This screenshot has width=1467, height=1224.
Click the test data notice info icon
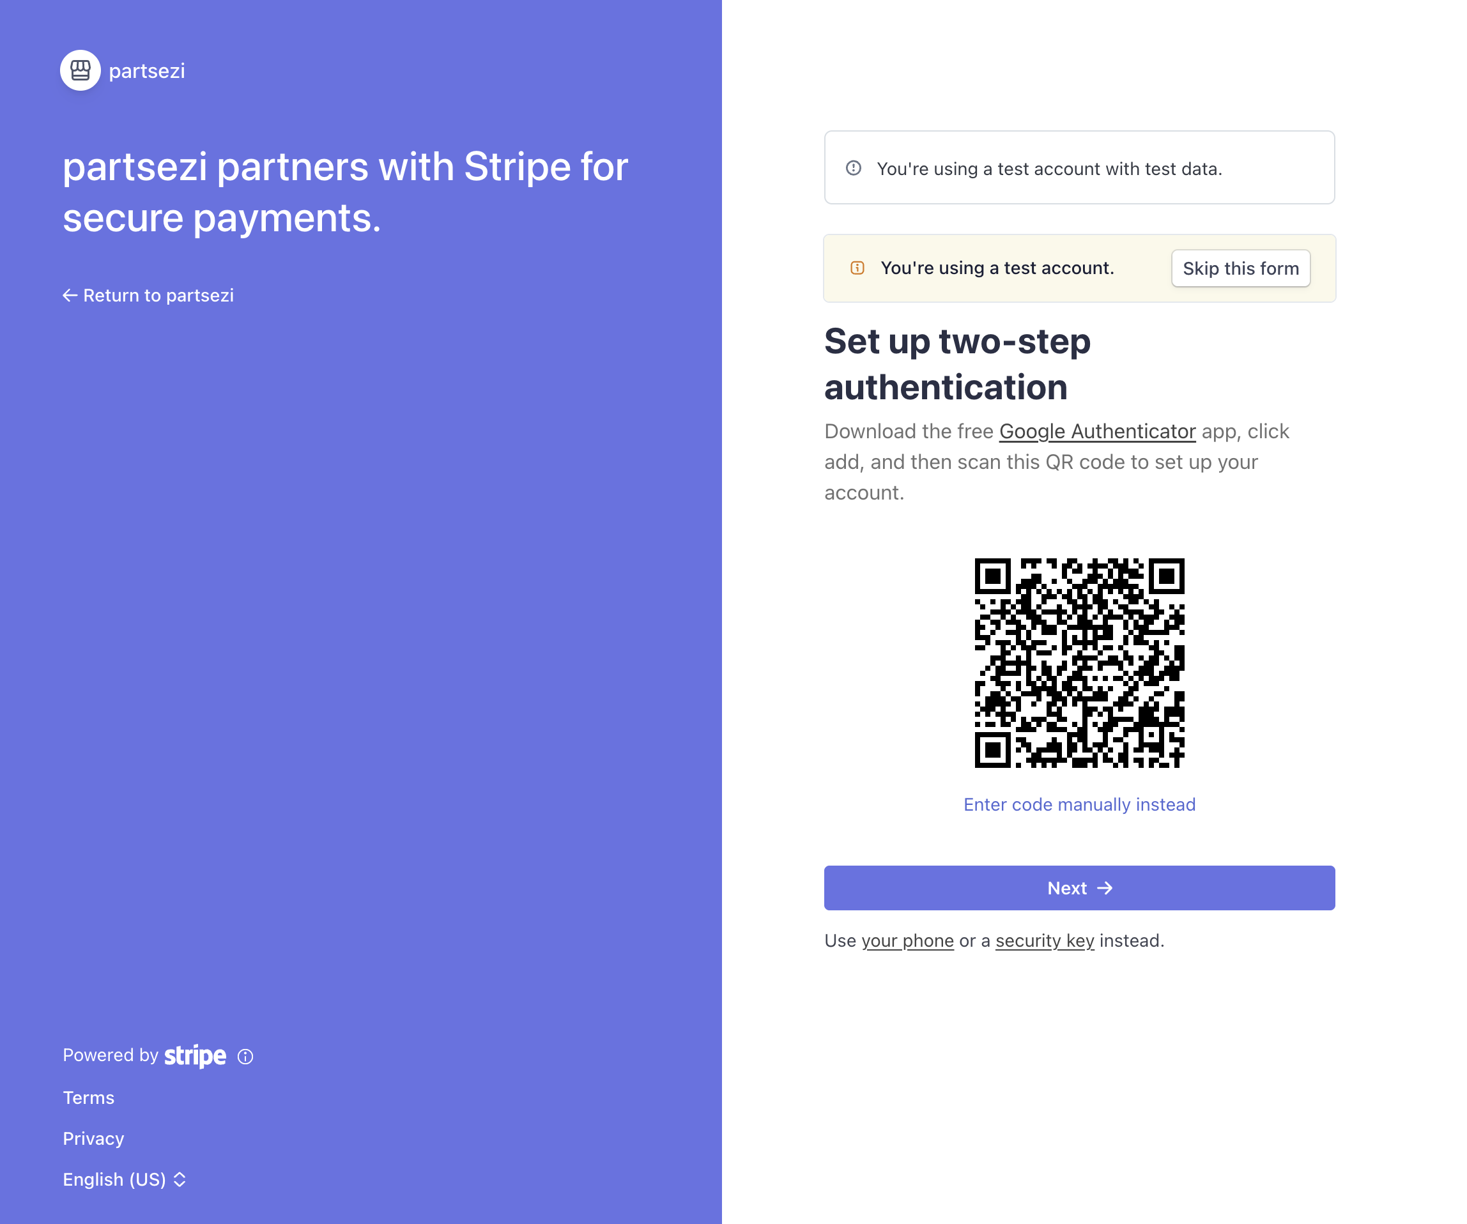(853, 169)
